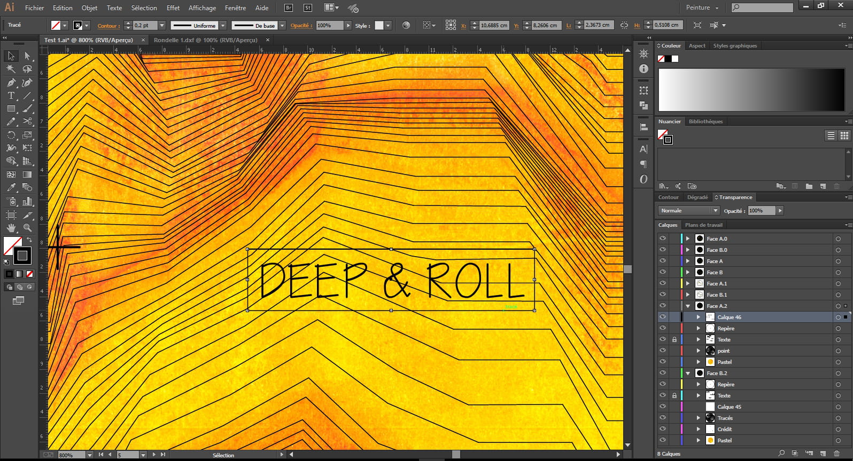Select the Hand tool
853x461 pixels.
pyautogui.click(x=11, y=228)
